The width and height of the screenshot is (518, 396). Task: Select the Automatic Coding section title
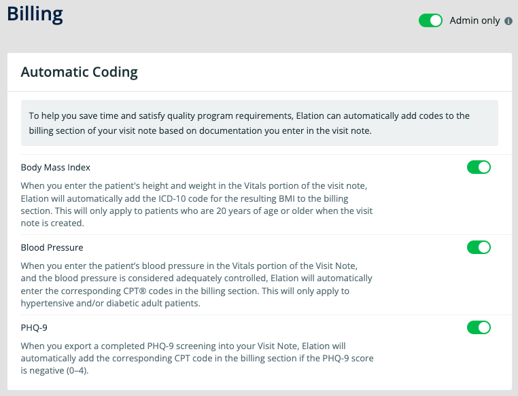pyautogui.click(x=80, y=72)
